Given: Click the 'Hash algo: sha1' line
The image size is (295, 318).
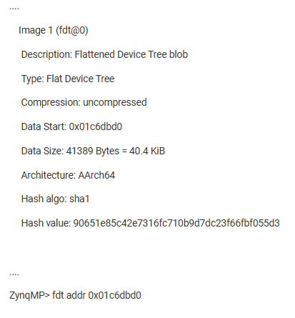Looking at the screenshot, I should (x=55, y=199).
